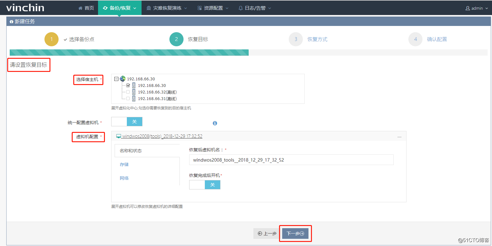
Task: Click the 展开虚拟化中心 hint text
Action: coord(151,108)
